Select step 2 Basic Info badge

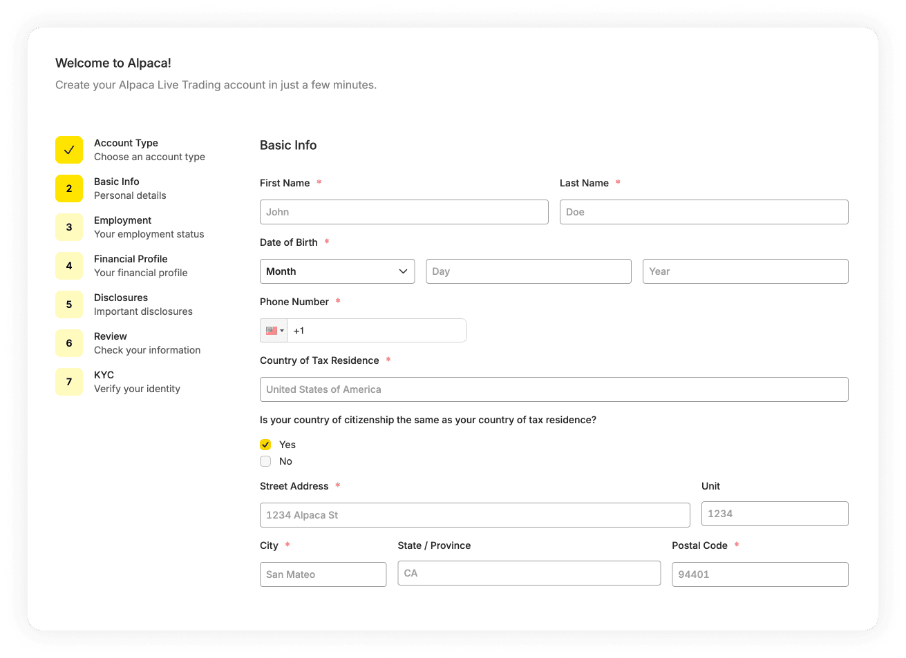point(69,188)
